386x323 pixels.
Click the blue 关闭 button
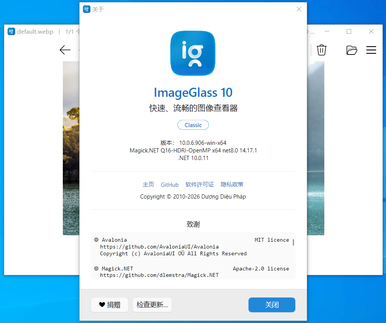click(x=272, y=305)
